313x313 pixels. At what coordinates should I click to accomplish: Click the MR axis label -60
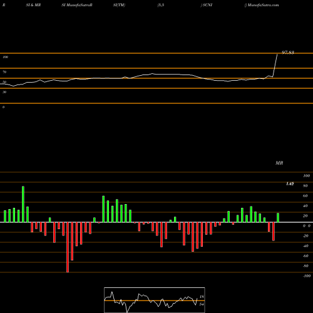[x=305, y=256]
